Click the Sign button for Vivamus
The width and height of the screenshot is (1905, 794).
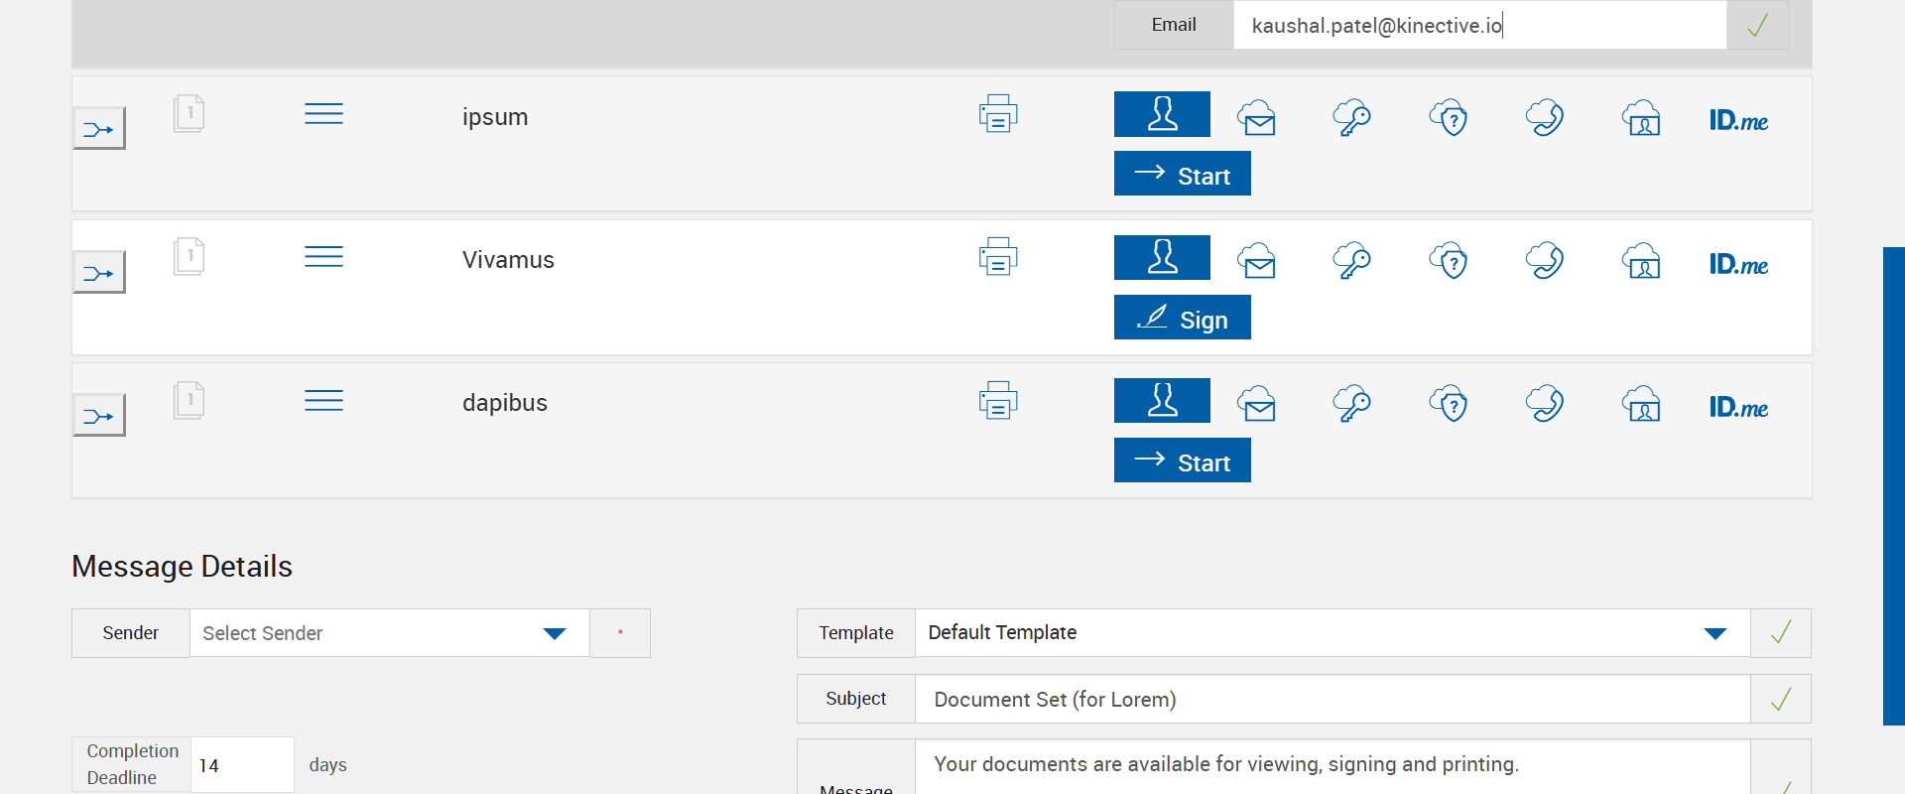click(x=1182, y=319)
